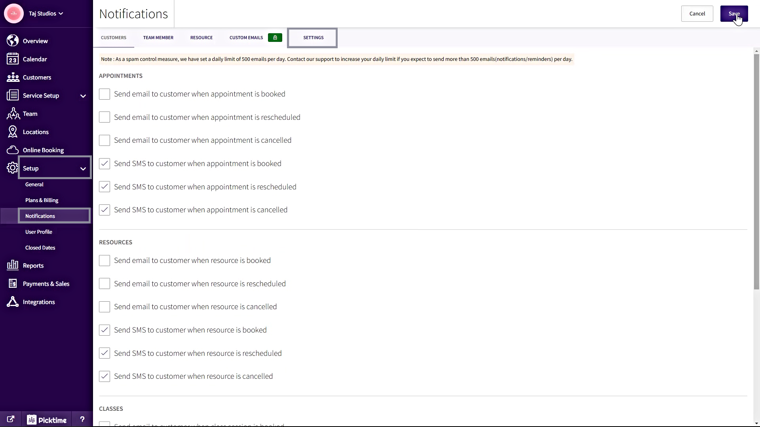Viewport: 760px width, 427px height.
Task: Switch to the Team Member tab
Action: point(158,38)
